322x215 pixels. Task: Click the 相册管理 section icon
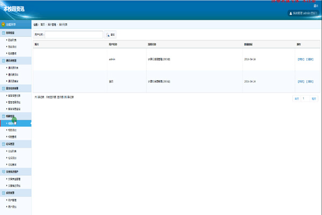point(3,116)
